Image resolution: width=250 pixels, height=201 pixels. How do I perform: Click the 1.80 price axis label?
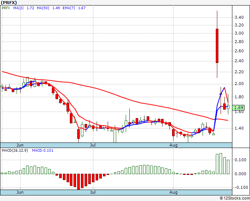coord(239,97)
